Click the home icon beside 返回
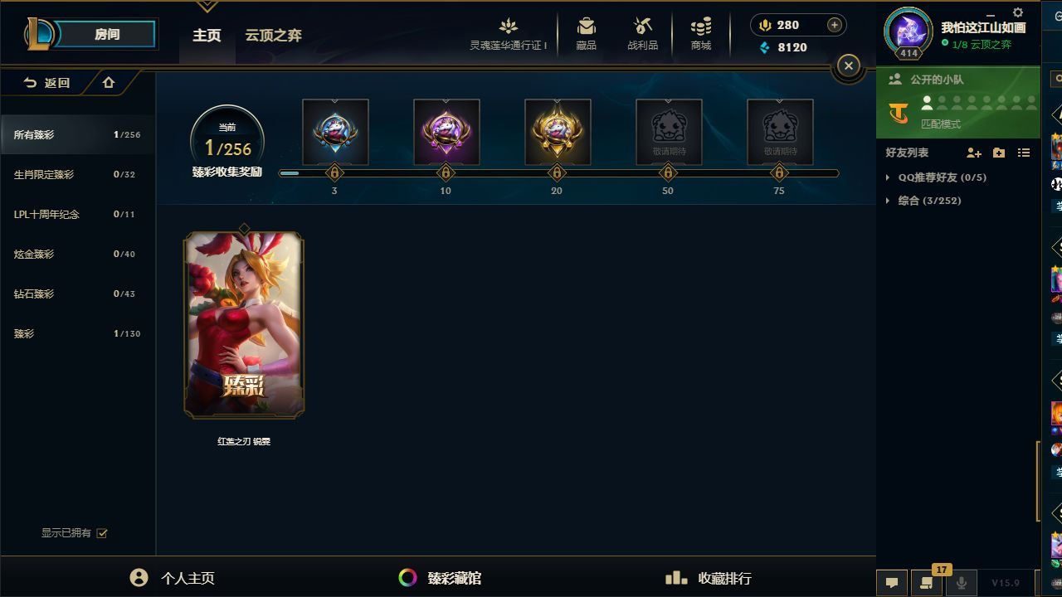The width and height of the screenshot is (1062, 597). click(109, 83)
